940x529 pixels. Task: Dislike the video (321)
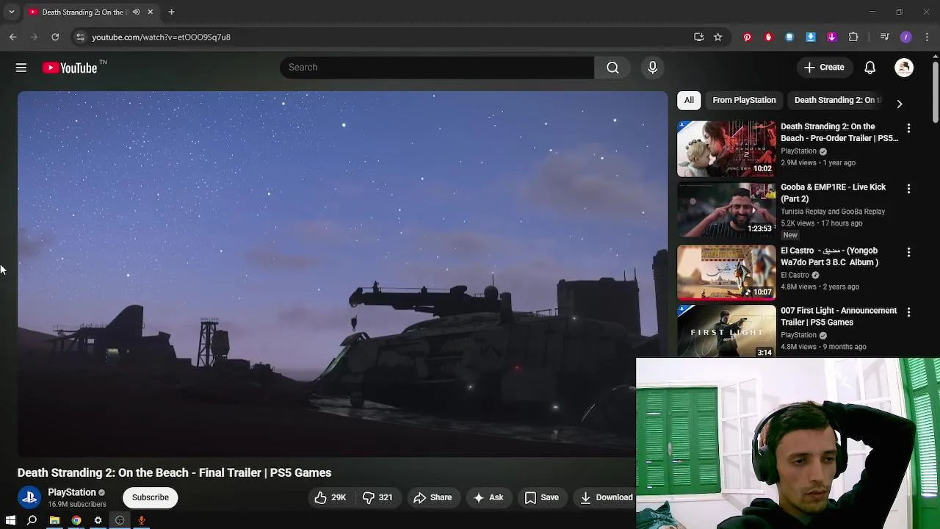(x=377, y=497)
